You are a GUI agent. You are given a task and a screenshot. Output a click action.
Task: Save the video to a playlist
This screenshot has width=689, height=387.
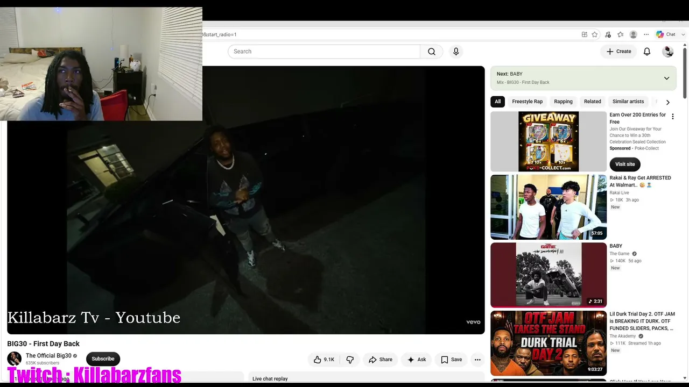pyautogui.click(x=451, y=360)
